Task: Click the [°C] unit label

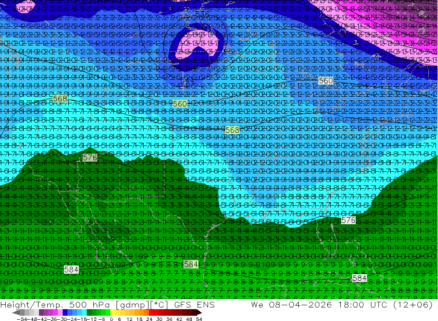Action: tap(159, 304)
